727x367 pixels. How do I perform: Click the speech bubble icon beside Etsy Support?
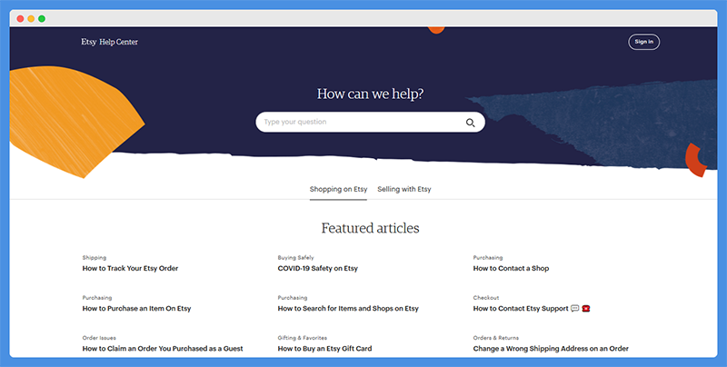click(575, 308)
